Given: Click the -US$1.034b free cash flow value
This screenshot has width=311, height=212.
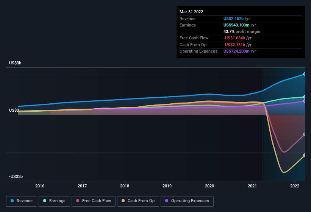Looking at the screenshot, I should coord(234,38).
